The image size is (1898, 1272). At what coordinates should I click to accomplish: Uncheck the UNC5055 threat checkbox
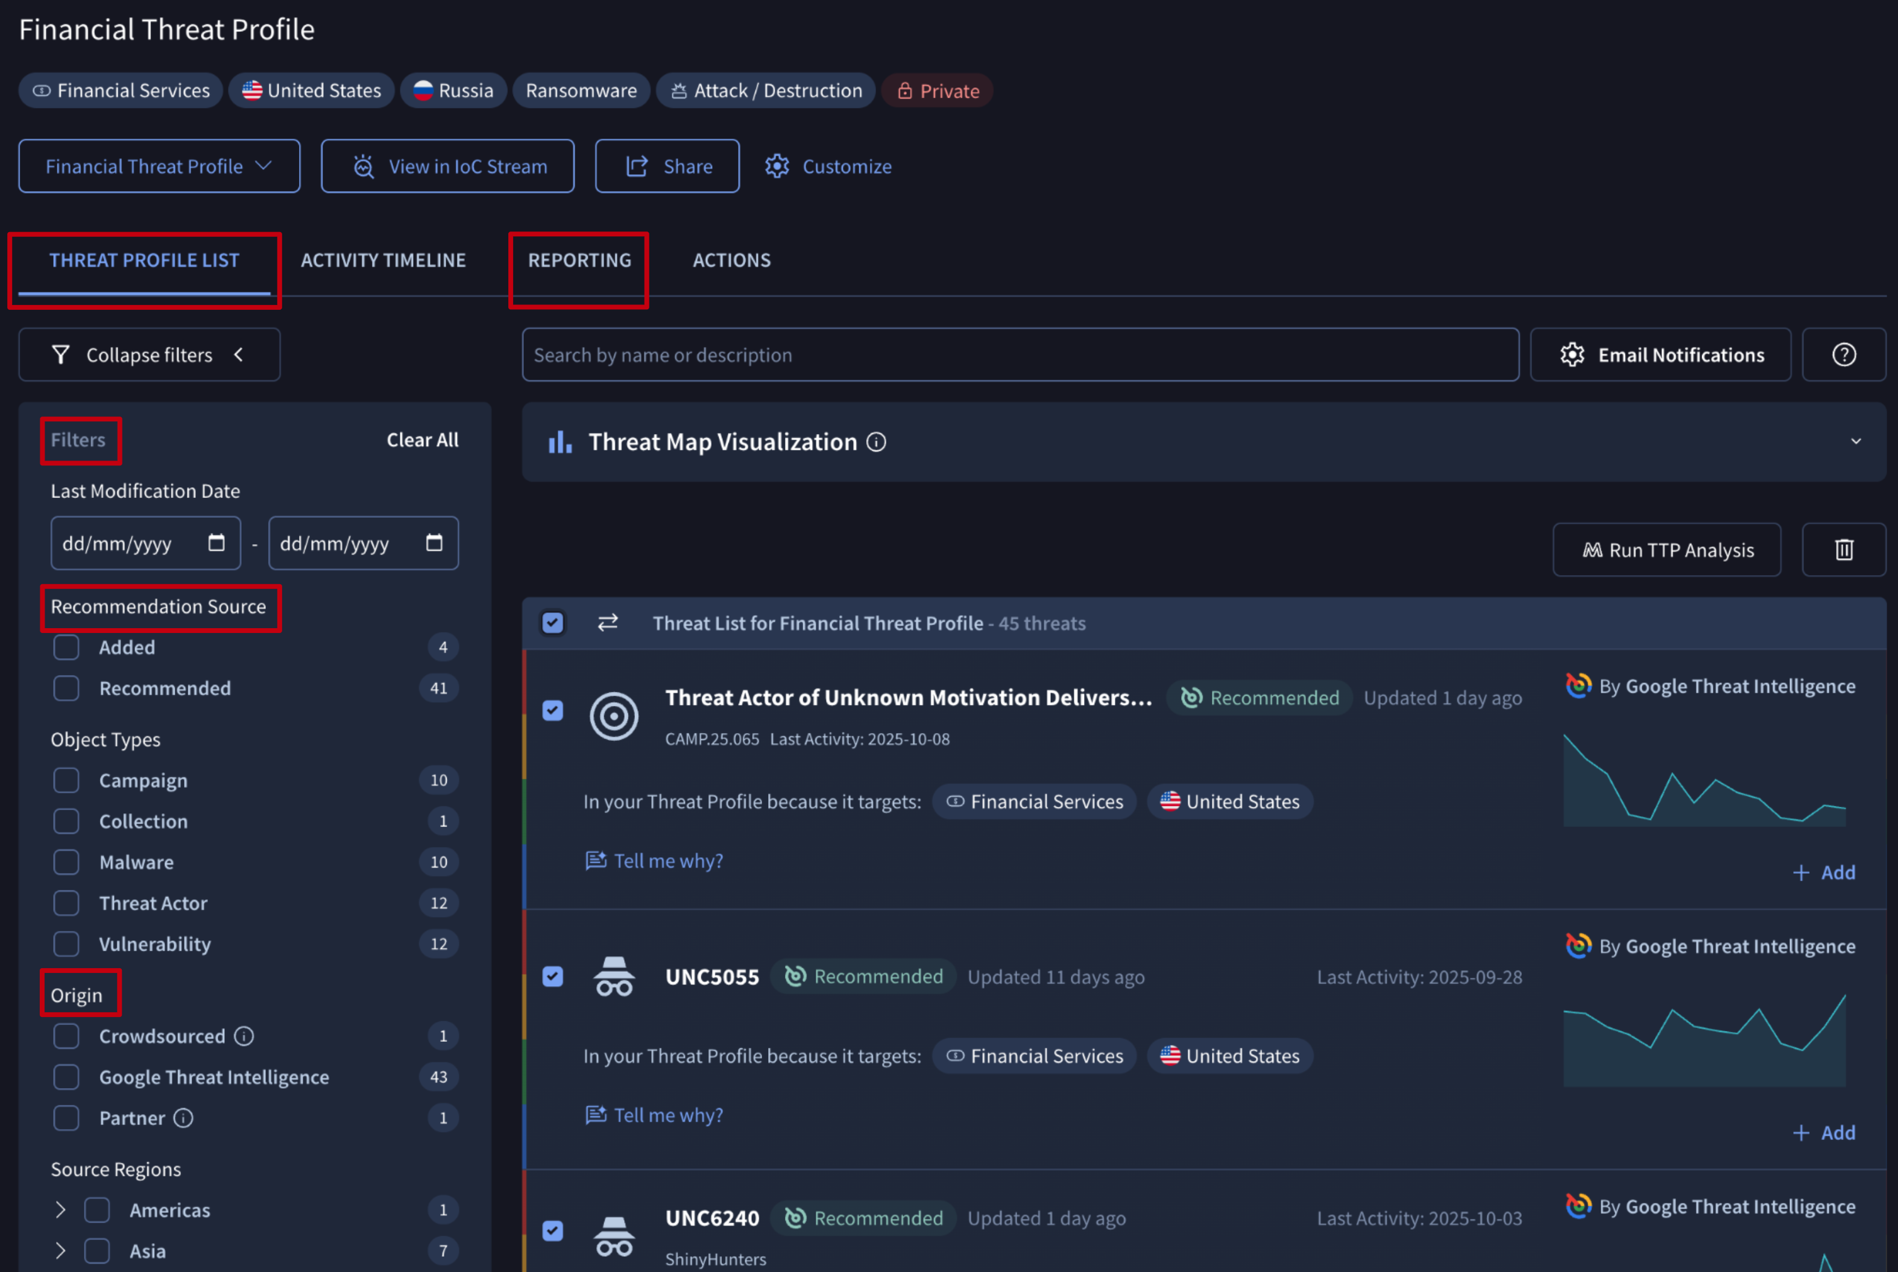pyautogui.click(x=552, y=976)
